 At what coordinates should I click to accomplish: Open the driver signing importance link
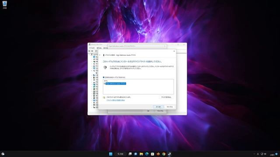click(115, 100)
